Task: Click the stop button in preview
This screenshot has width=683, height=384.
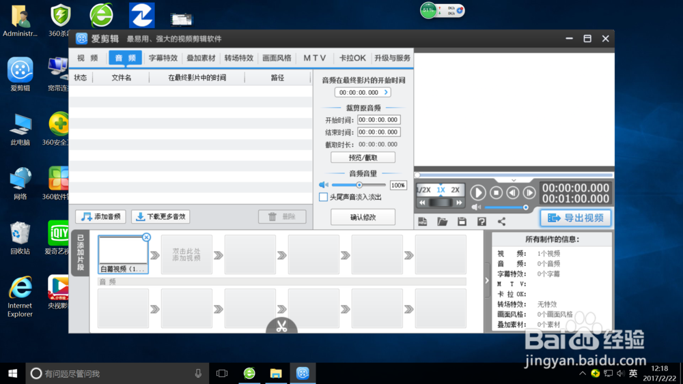Action: click(496, 192)
